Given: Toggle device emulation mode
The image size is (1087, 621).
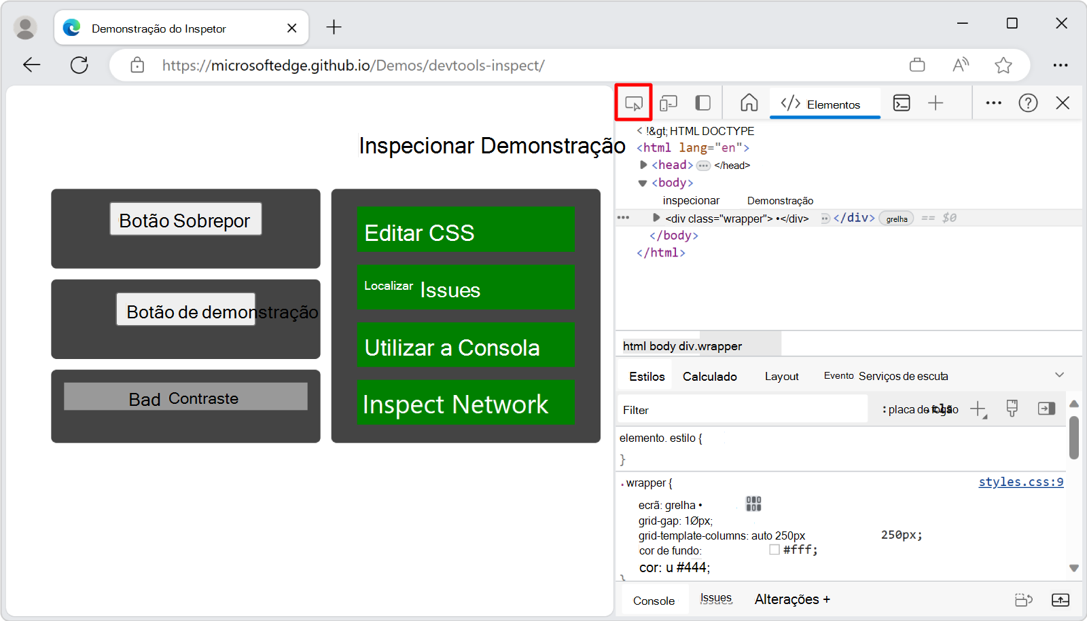Looking at the screenshot, I should 669,102.
